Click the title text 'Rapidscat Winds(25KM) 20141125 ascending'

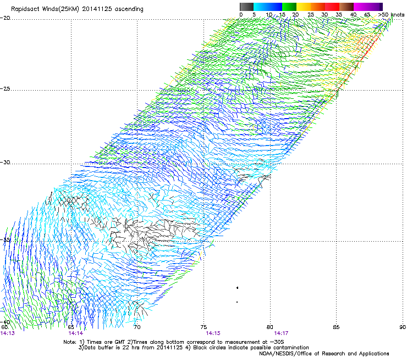[x=77, y=9]
